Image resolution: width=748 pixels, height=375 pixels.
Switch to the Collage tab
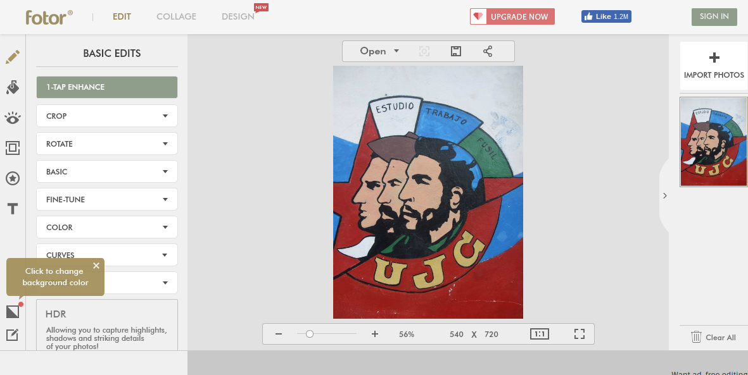point(177,16)
